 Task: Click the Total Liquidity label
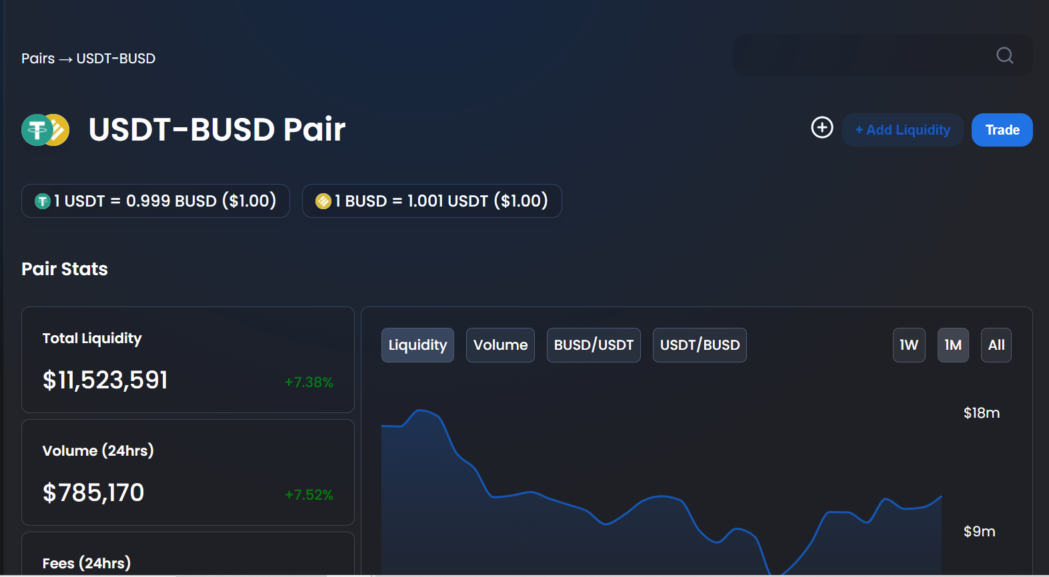pos(92,338)
